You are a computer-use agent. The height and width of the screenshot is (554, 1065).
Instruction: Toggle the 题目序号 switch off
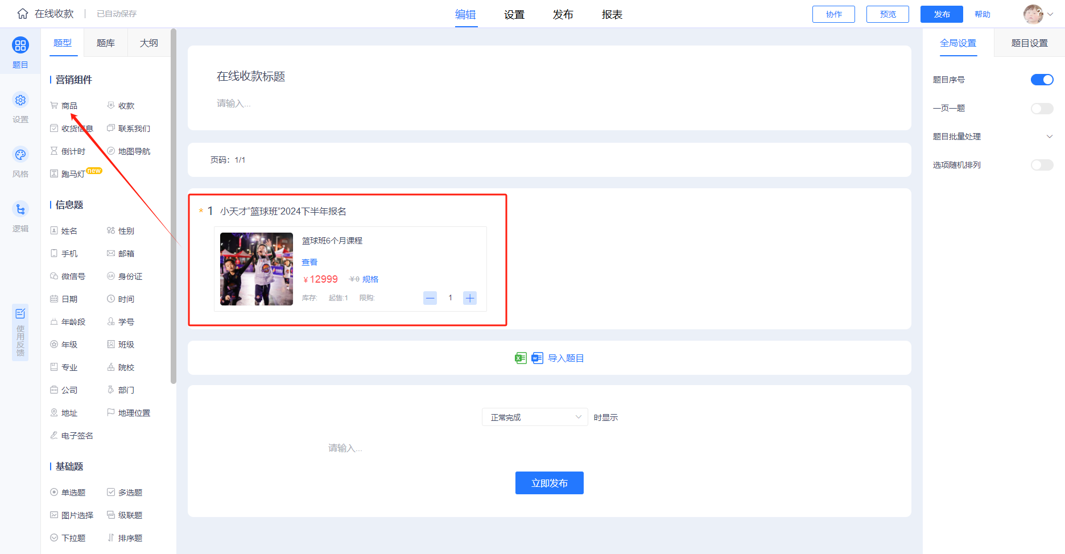click(1042, 80)
